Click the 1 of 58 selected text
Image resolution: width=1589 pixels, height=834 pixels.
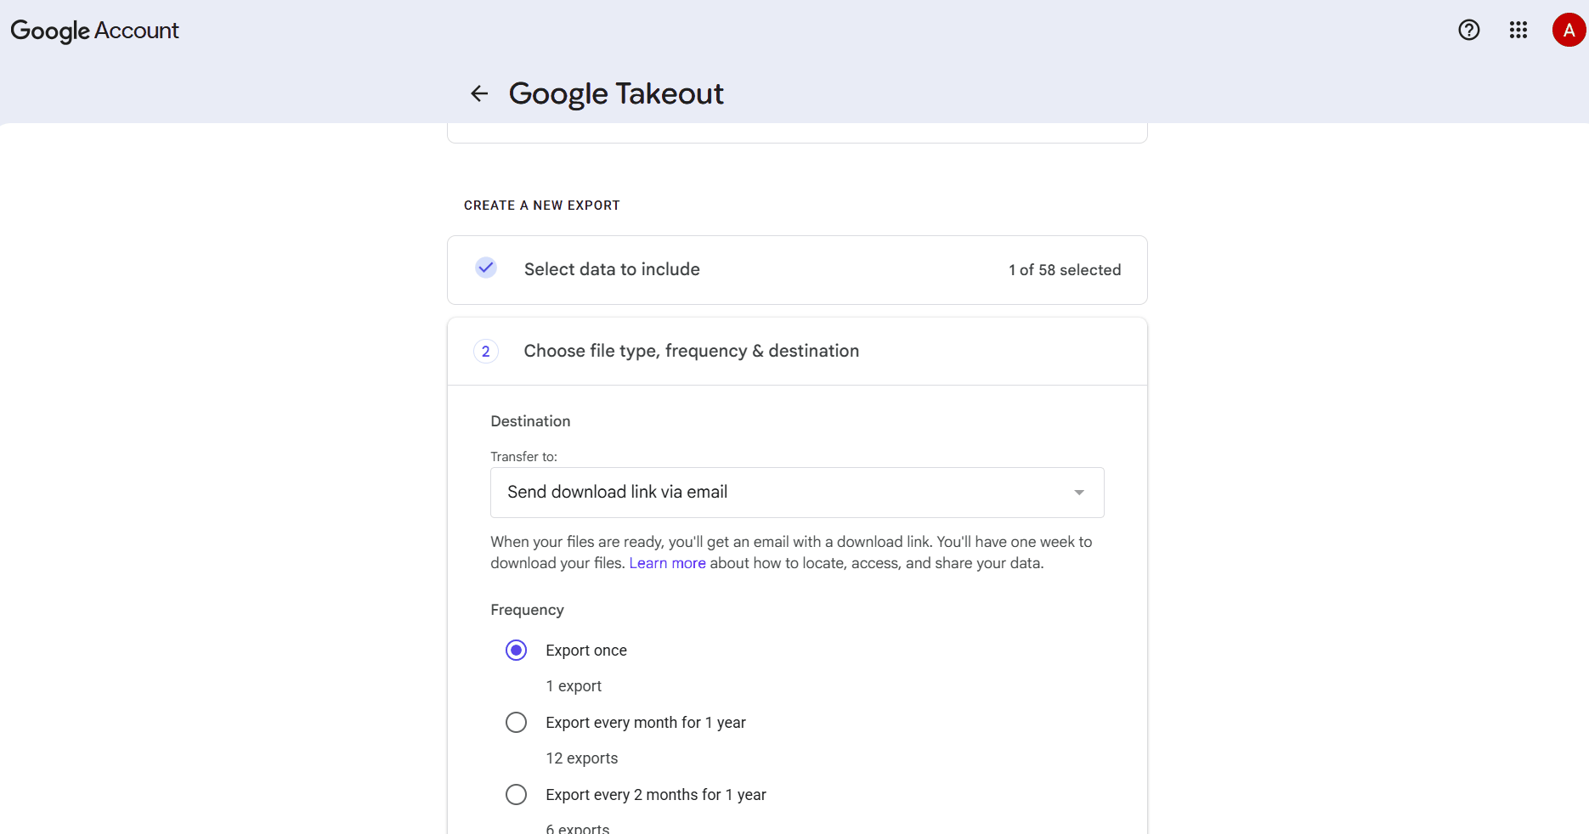point(1065,270)
